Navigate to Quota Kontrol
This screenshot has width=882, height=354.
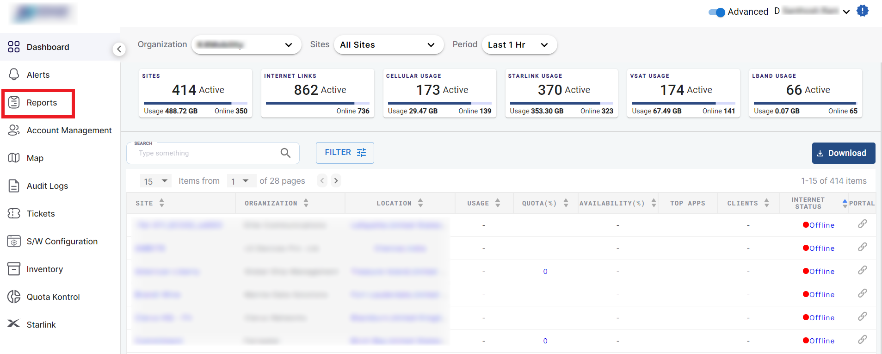click(x=53, y=297)
